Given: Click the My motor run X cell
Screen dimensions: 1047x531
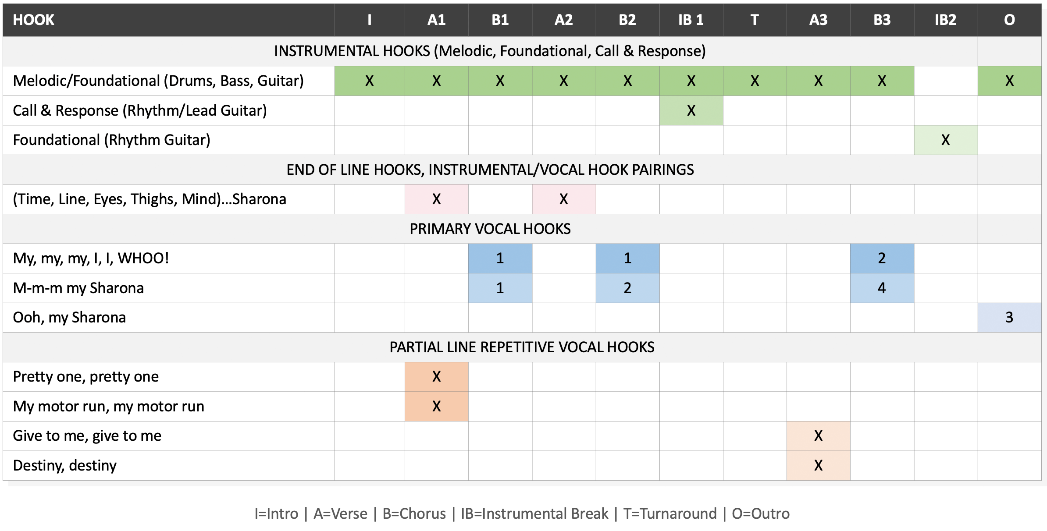Looking at the screenshot, I should pos(437,407).
